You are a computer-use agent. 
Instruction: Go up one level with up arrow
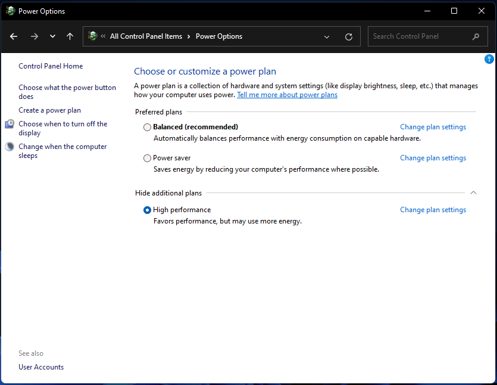click(70, 36)
